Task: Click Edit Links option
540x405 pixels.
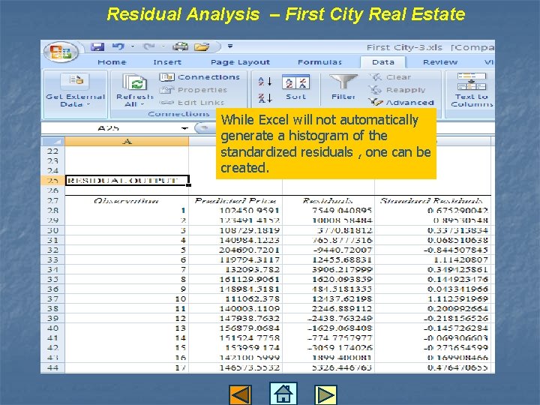Action: pos(192,103)
